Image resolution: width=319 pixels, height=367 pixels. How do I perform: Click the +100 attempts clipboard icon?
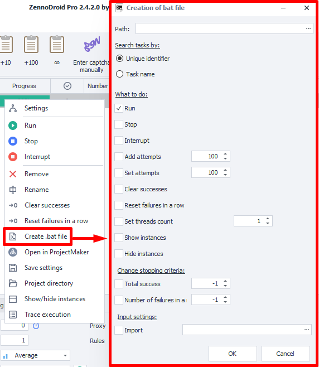31,45
